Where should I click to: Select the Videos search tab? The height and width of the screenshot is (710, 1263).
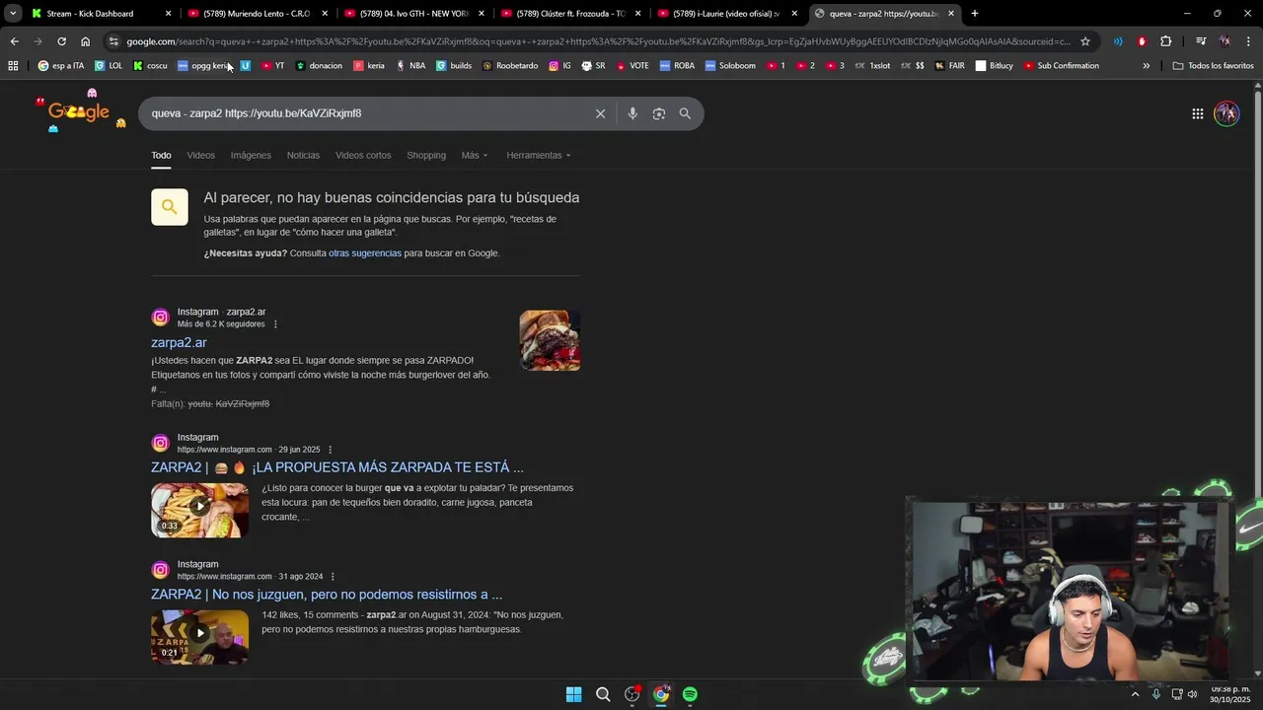pyautogui.click(x=200, y=155)
